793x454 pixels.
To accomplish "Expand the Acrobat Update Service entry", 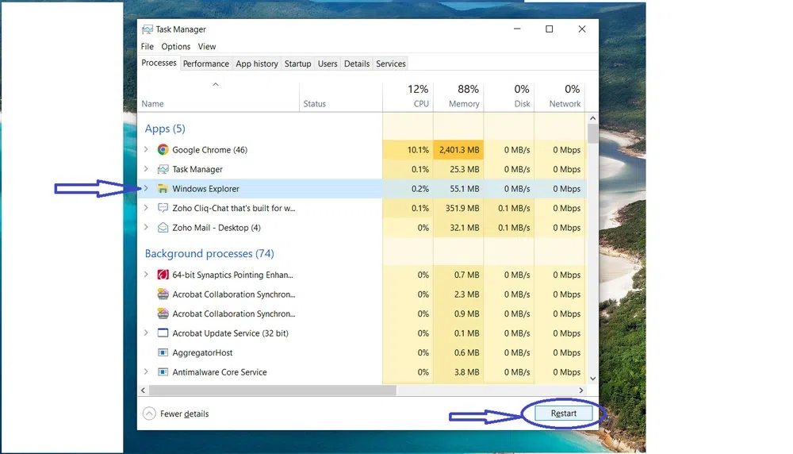I will (x=146, y=333).
